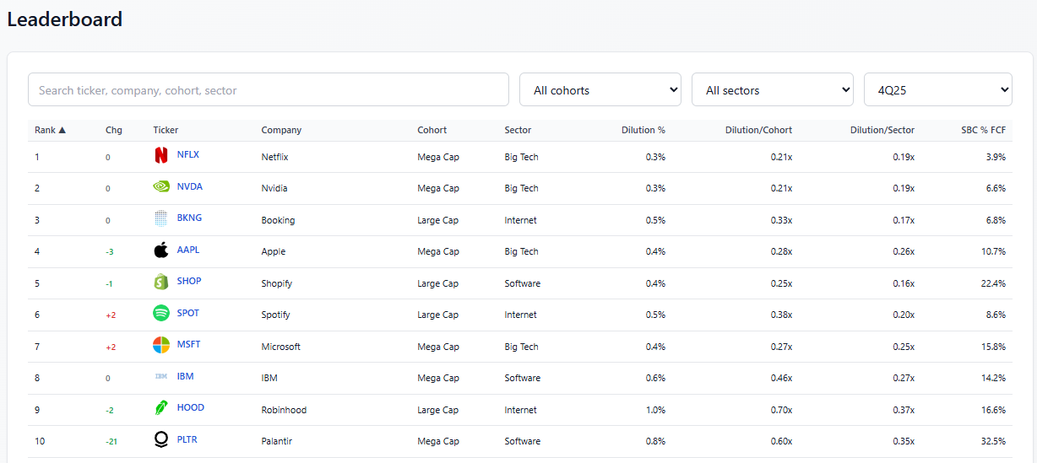Click Spotify's 0.38x Dilution/Cohort value
Viewport: 1037px width, 463px height.
click(782, 315)
